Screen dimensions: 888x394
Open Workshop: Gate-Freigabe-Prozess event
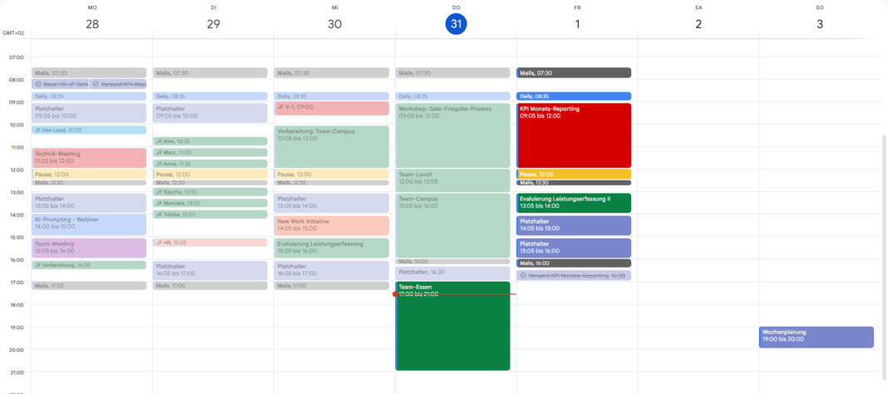pos(452,135)
